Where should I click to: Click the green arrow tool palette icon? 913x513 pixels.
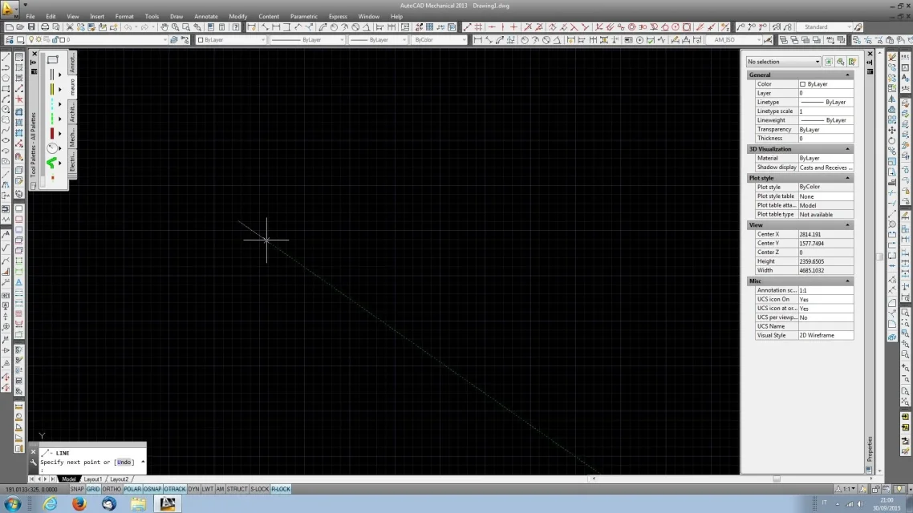[x=52, y=163]
